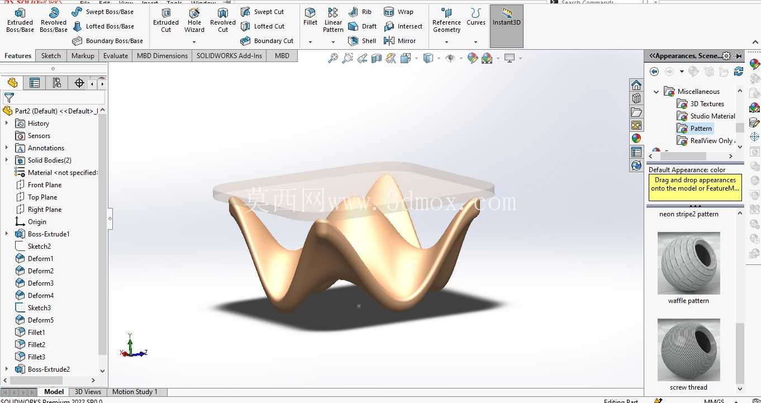The height and width of the screenshot is (403, 761).
Task: Select the Intersect tool
Action: [403, 26]
